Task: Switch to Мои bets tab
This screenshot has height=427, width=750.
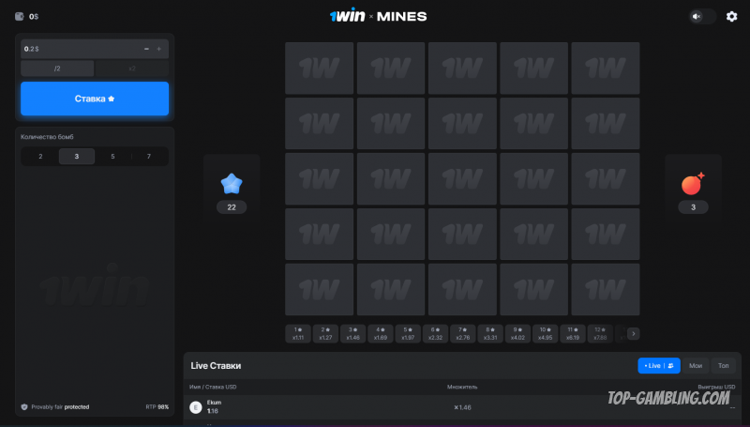Action: 696,366
